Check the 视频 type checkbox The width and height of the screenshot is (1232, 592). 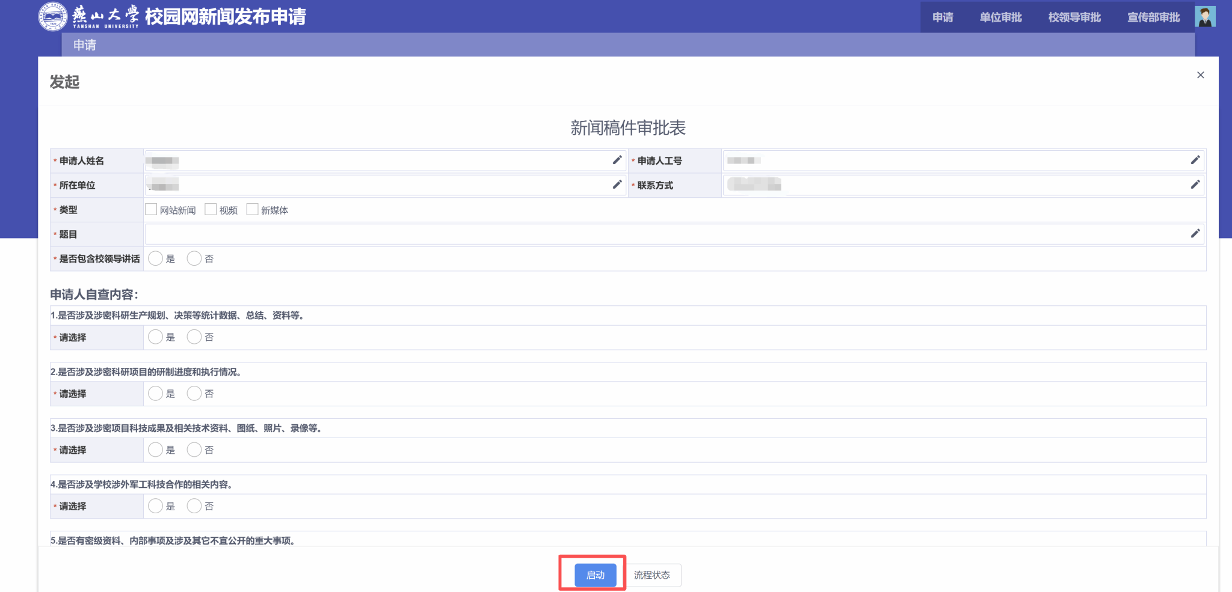[211, 209]
